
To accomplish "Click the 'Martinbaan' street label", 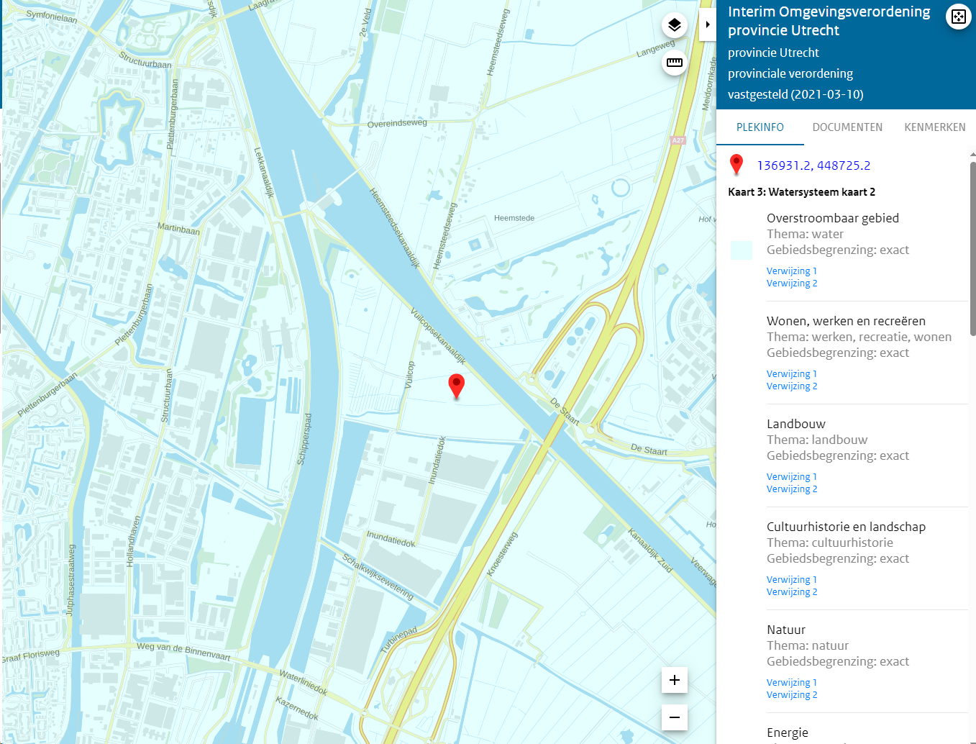I will pyautogui.click(x=178, y=229).
